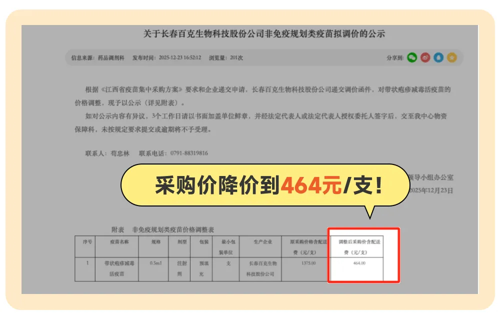Viewport: 500px width, 319px height.
Task: Share the notice via Weibo icon
Action: [425, 58]
